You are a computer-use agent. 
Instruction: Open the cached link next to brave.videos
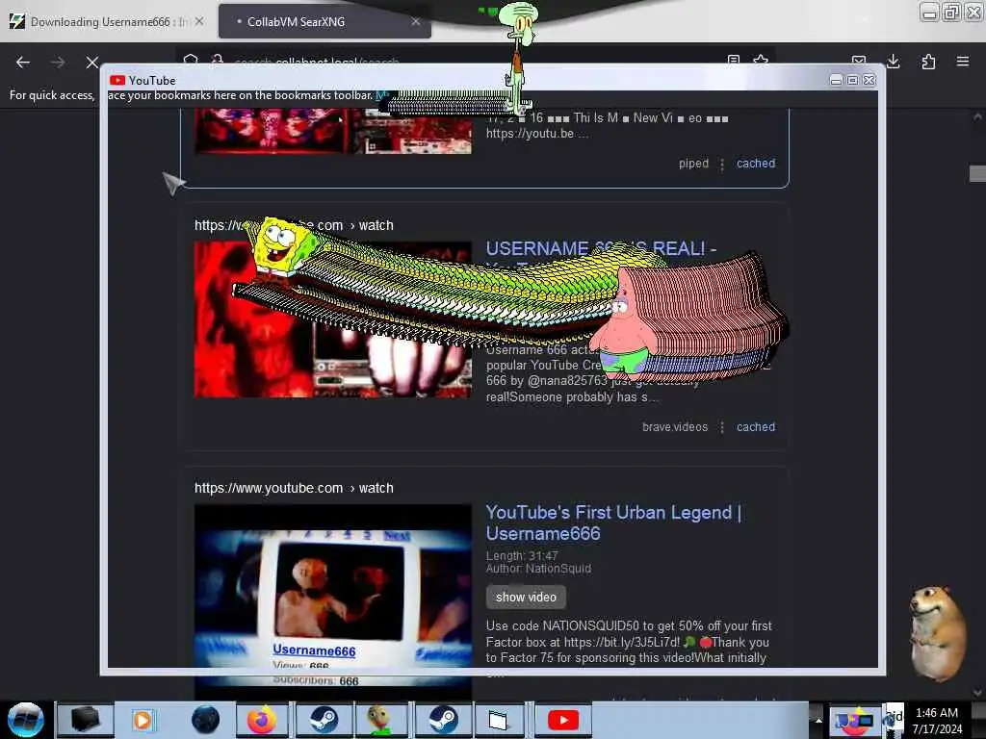tap(756, 426)
